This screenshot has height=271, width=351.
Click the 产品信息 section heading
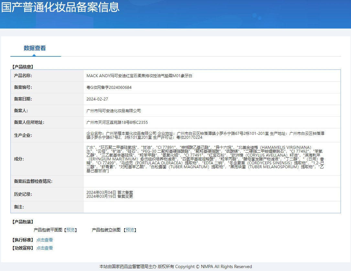23,67
